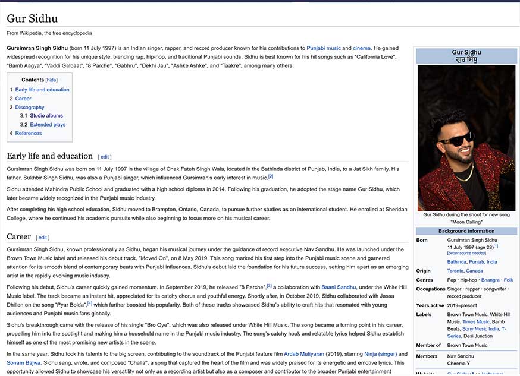The width and height of the screenshot is (520, 376).
Task: Click the Bhangra genre link in infobox
Action: tap(490, 280)
